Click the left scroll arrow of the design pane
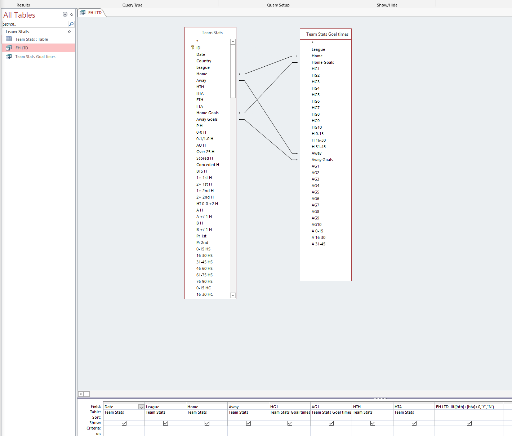This screenshot has width=512, height=436. (x=81, y=394)
